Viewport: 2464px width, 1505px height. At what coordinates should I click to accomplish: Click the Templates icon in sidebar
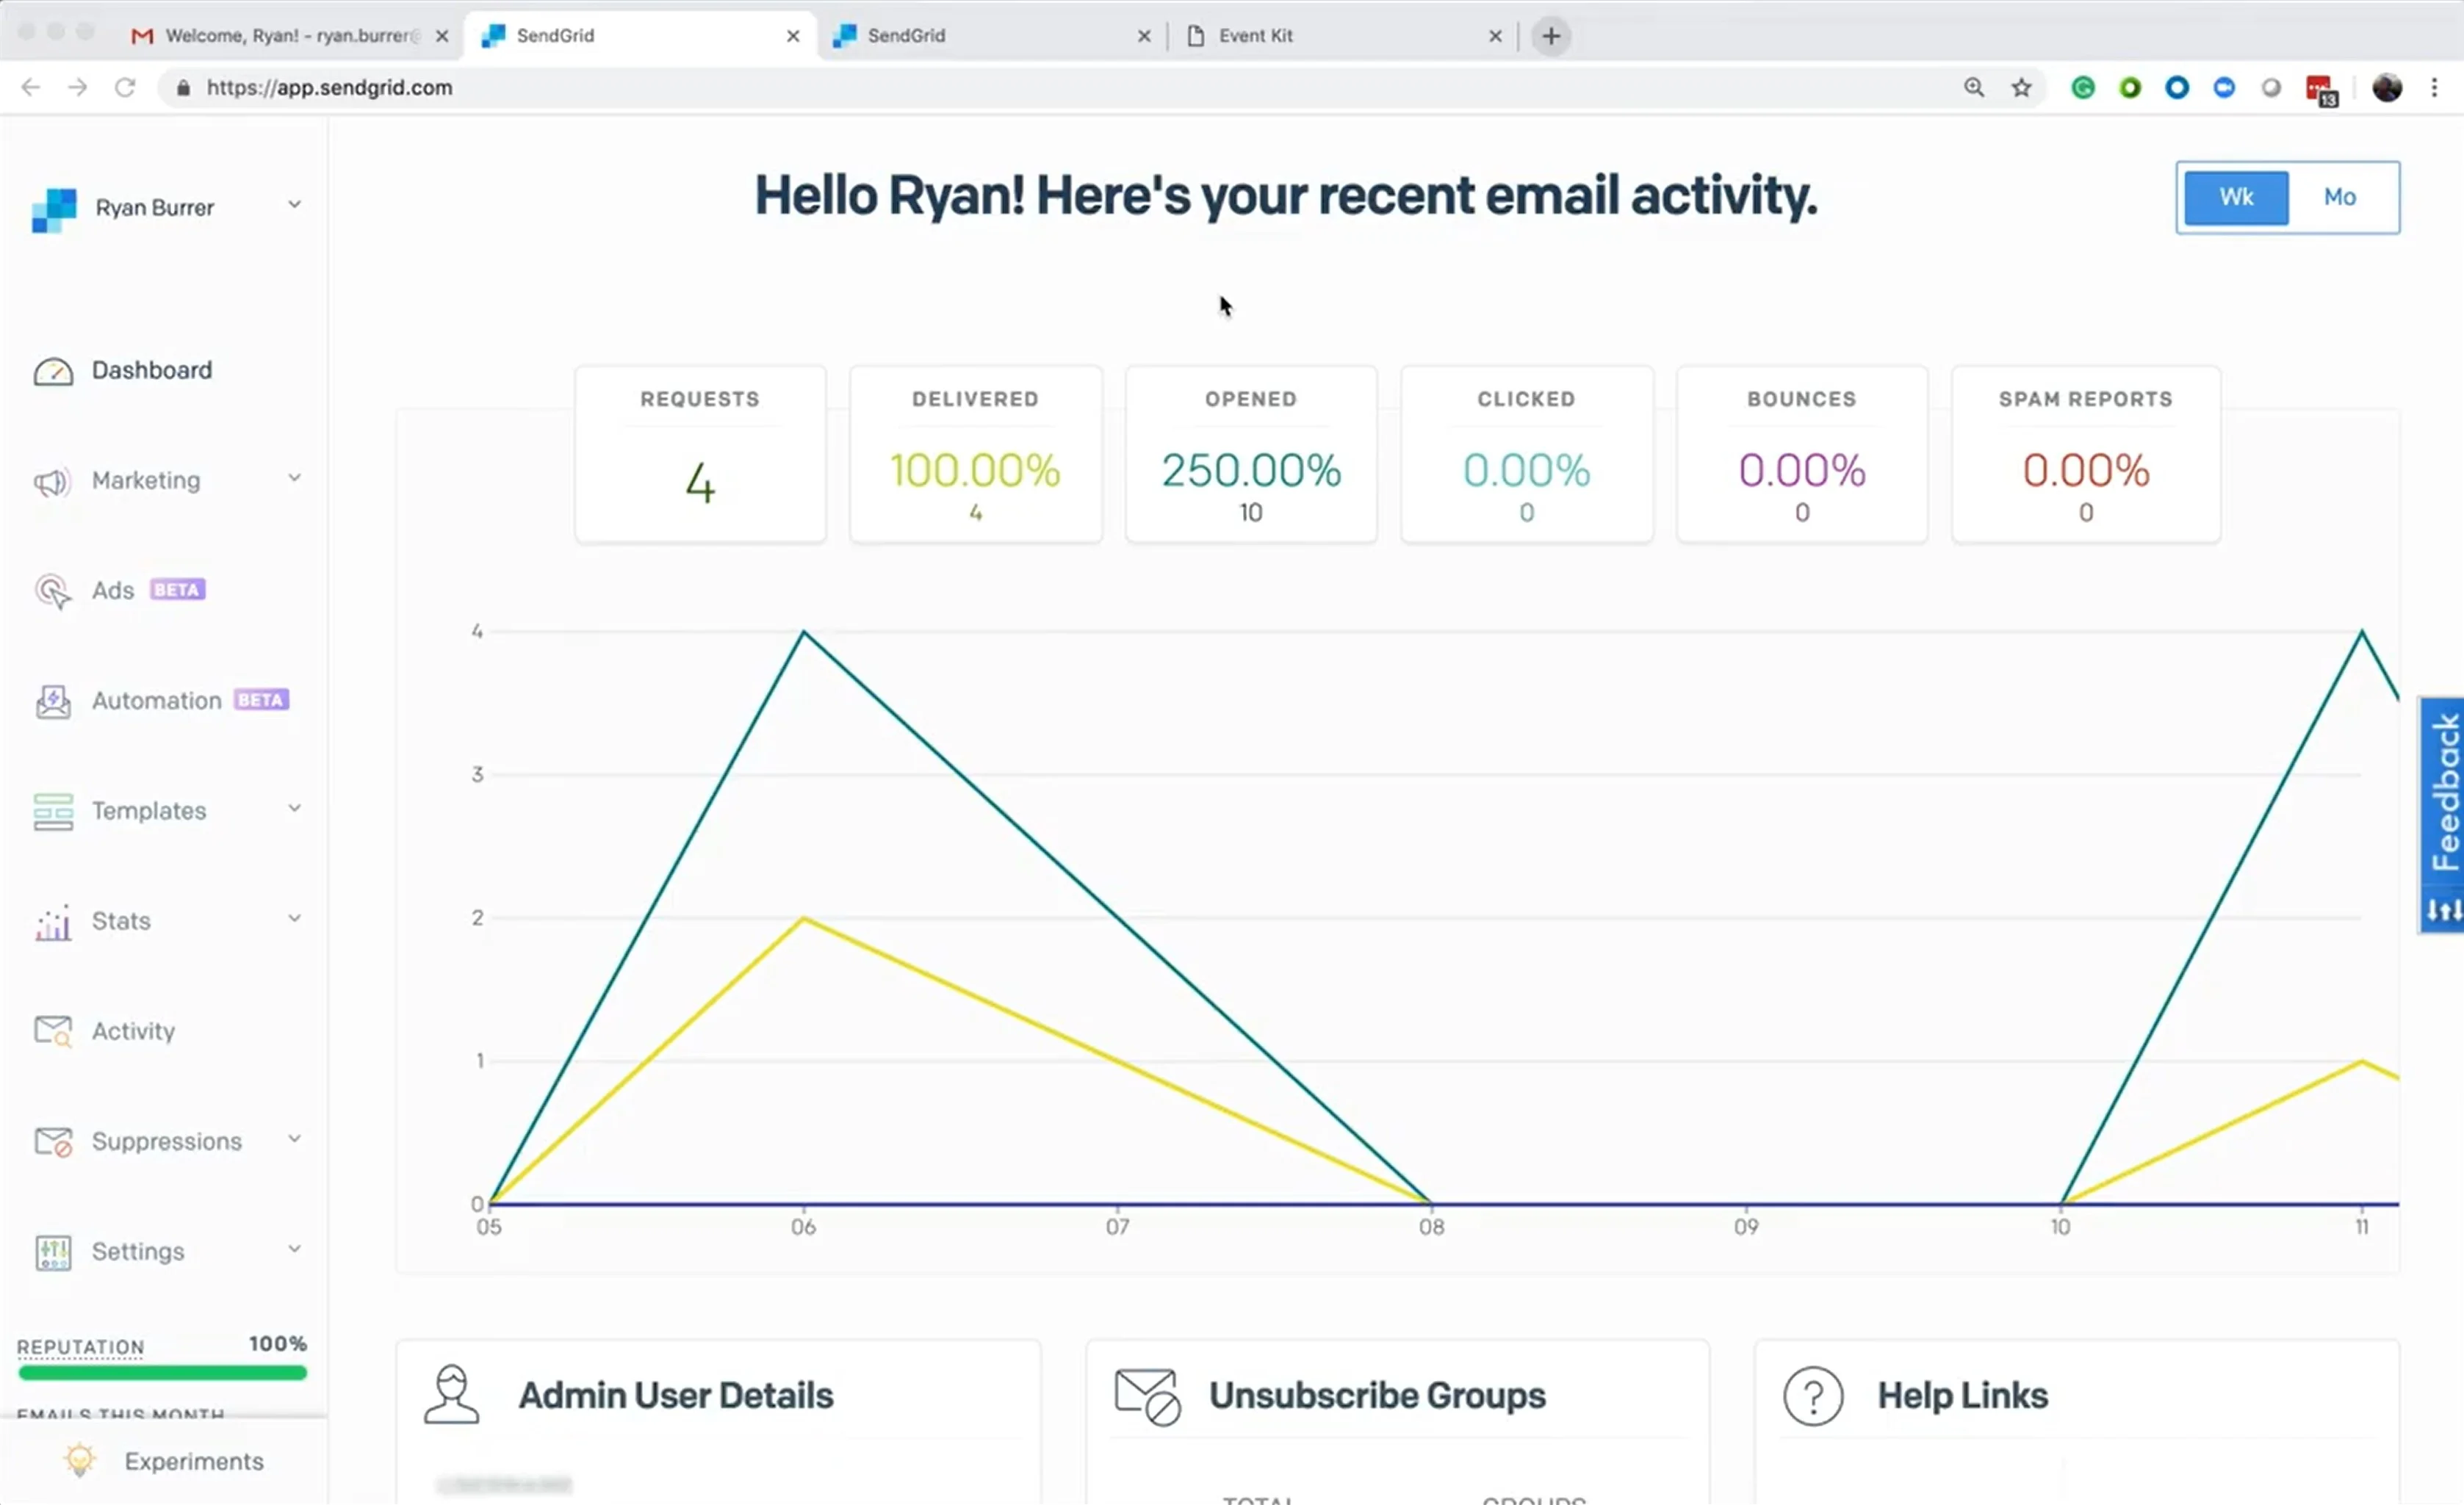53,809
